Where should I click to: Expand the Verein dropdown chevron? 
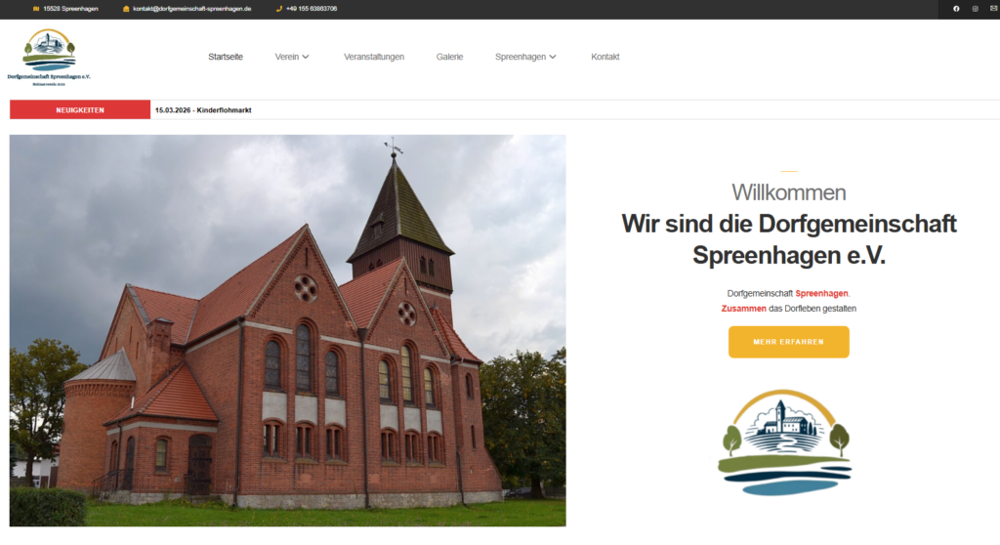click(x=306, y=57)
